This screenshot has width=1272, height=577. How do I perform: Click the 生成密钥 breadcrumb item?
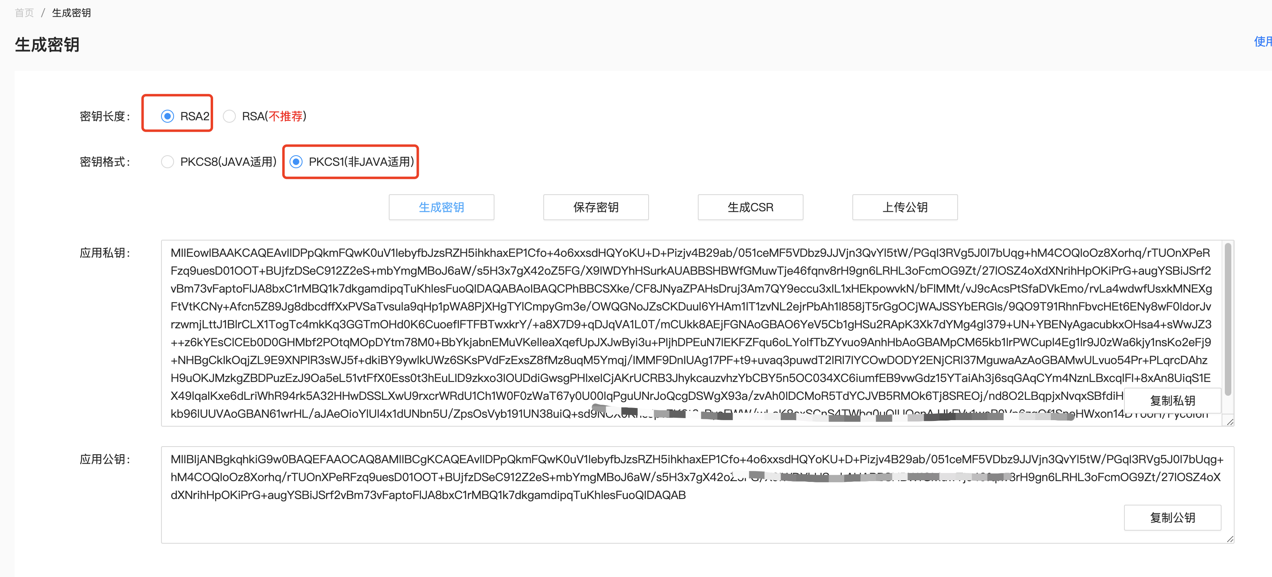71,13
